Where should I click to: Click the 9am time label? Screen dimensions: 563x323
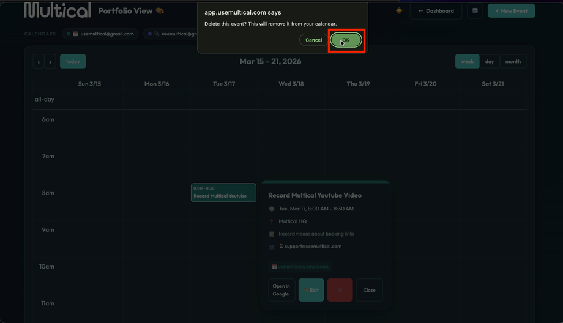tap(48, 229)
